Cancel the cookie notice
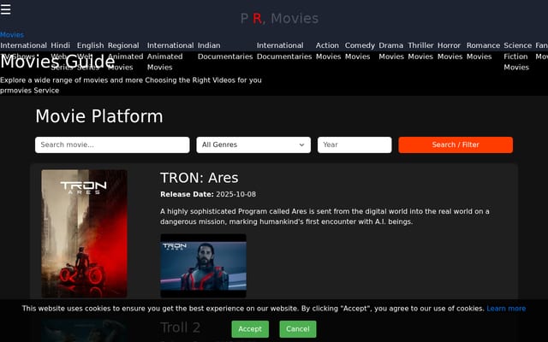 [x=298, y=329]
